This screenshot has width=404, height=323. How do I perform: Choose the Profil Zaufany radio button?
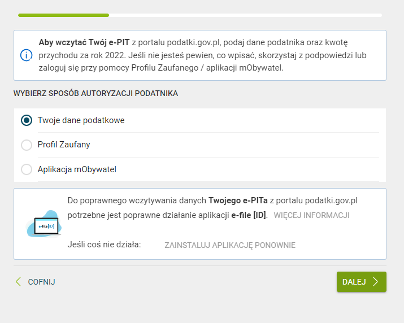(x=27, y=145)
